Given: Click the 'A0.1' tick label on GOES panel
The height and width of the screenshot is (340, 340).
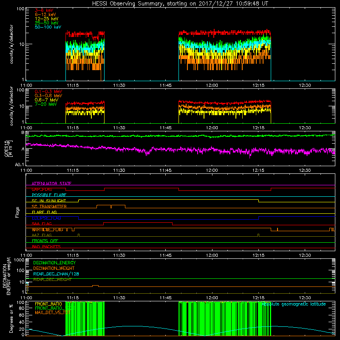Looking at the screenshot, I should pyautogui.click(x=20, y=164).
